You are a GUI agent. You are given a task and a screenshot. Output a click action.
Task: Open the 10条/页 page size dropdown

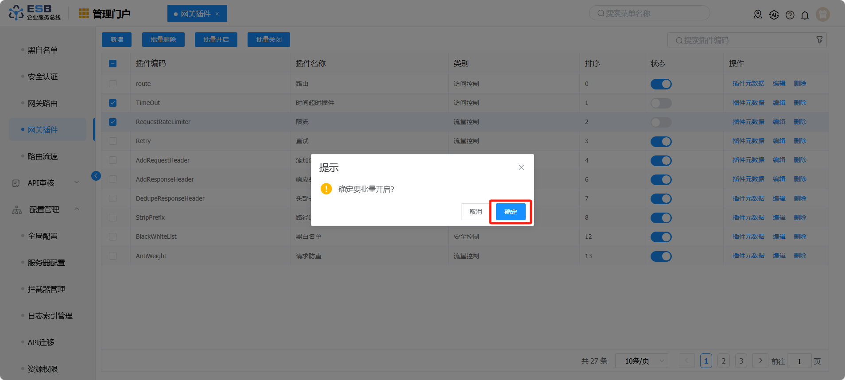coord(641,361)
